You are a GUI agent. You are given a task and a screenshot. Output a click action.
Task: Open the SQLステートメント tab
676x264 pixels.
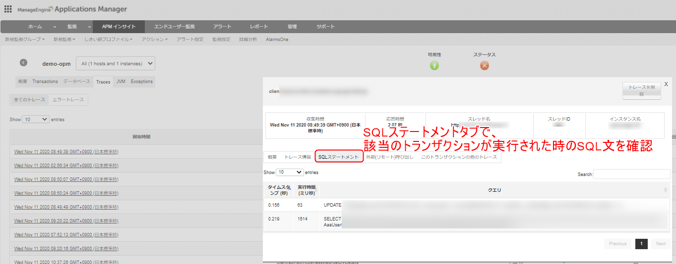click(339, 157)
